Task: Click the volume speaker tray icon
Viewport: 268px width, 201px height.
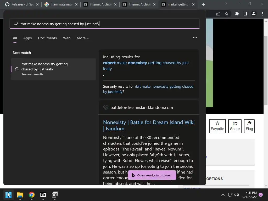Action: (x=237, y=195)
